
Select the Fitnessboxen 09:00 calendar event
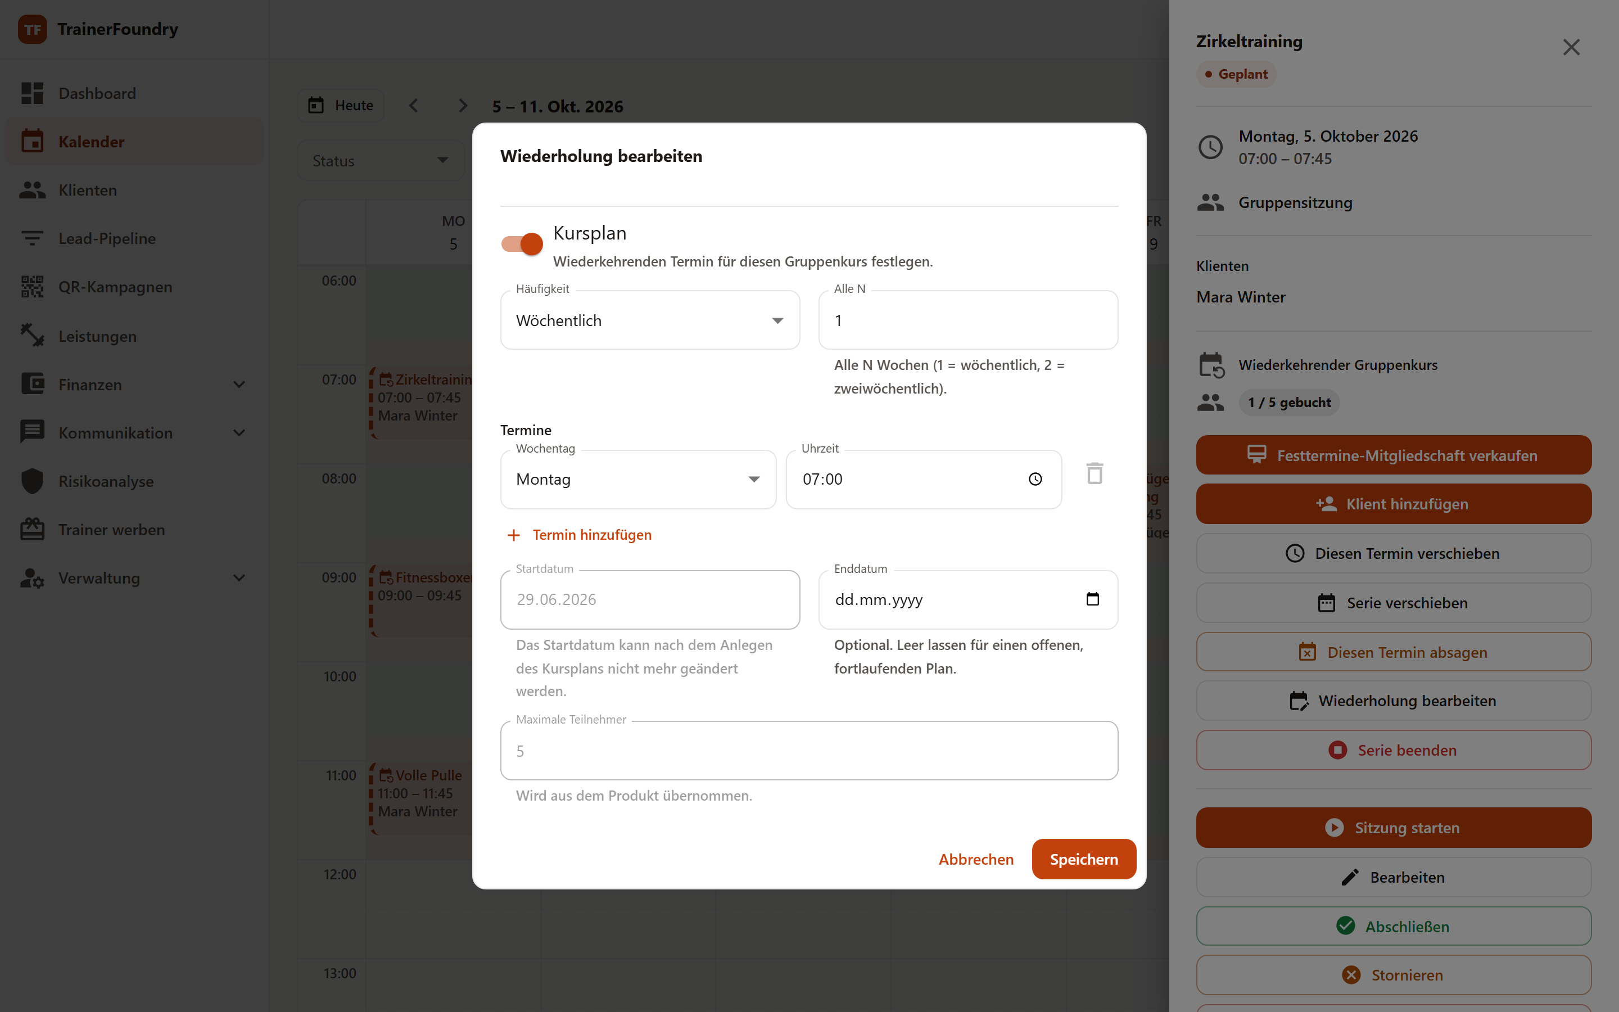coord(422,600)
